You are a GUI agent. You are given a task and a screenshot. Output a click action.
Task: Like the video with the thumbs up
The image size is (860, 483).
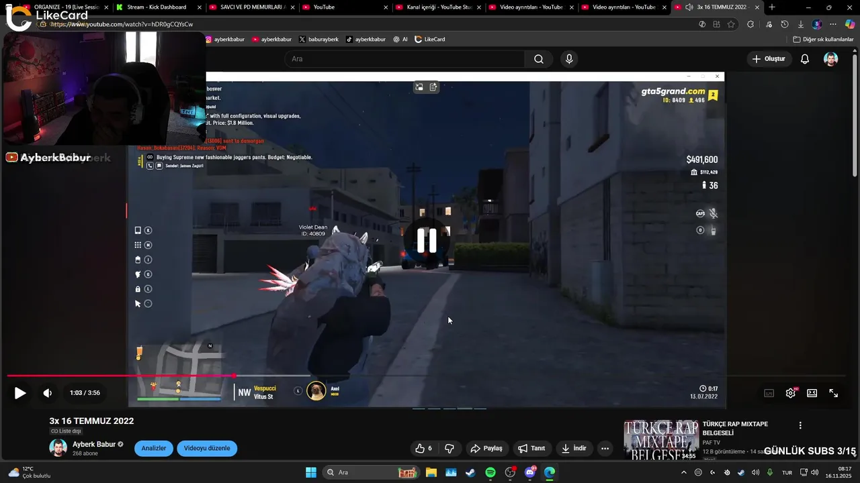pyautogui.click(x=424, y=448)
